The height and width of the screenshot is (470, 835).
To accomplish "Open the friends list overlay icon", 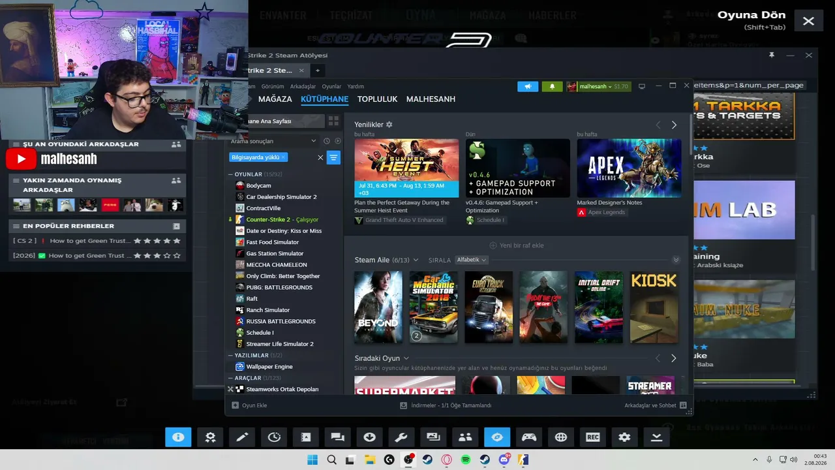I will coord(465,437).
